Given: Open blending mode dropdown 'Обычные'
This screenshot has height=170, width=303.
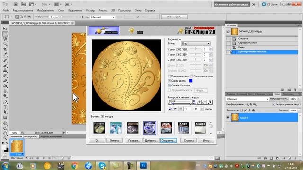Looking at the screenshot, I should tap(247, 99).
